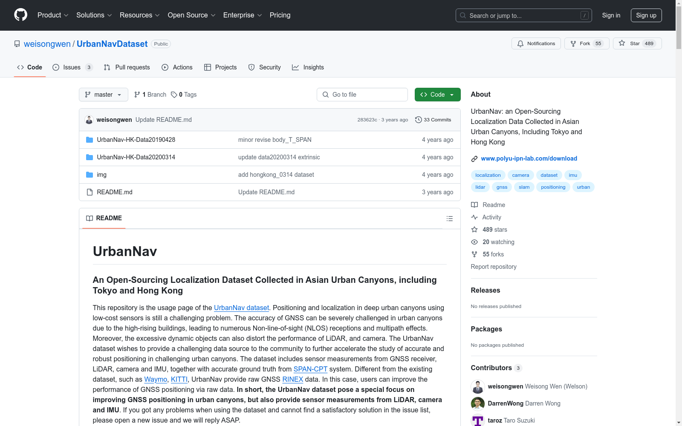Click the localization topic tag
The image size is (682, 426).
(488, 175)
